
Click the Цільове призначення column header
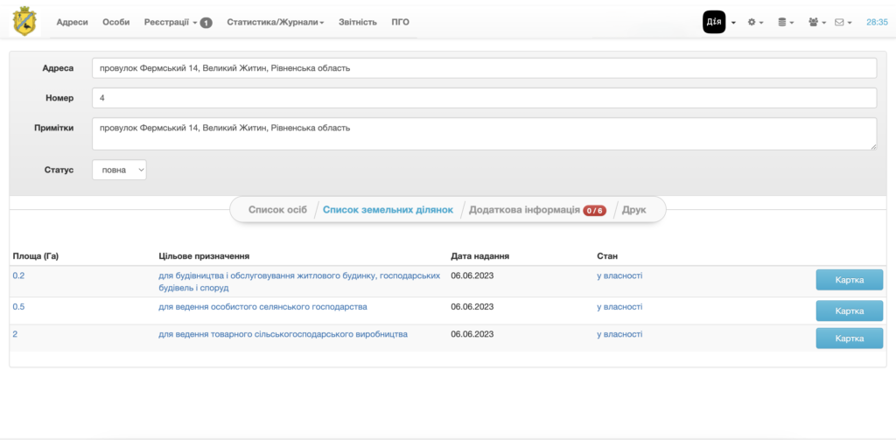coord(204,256)
